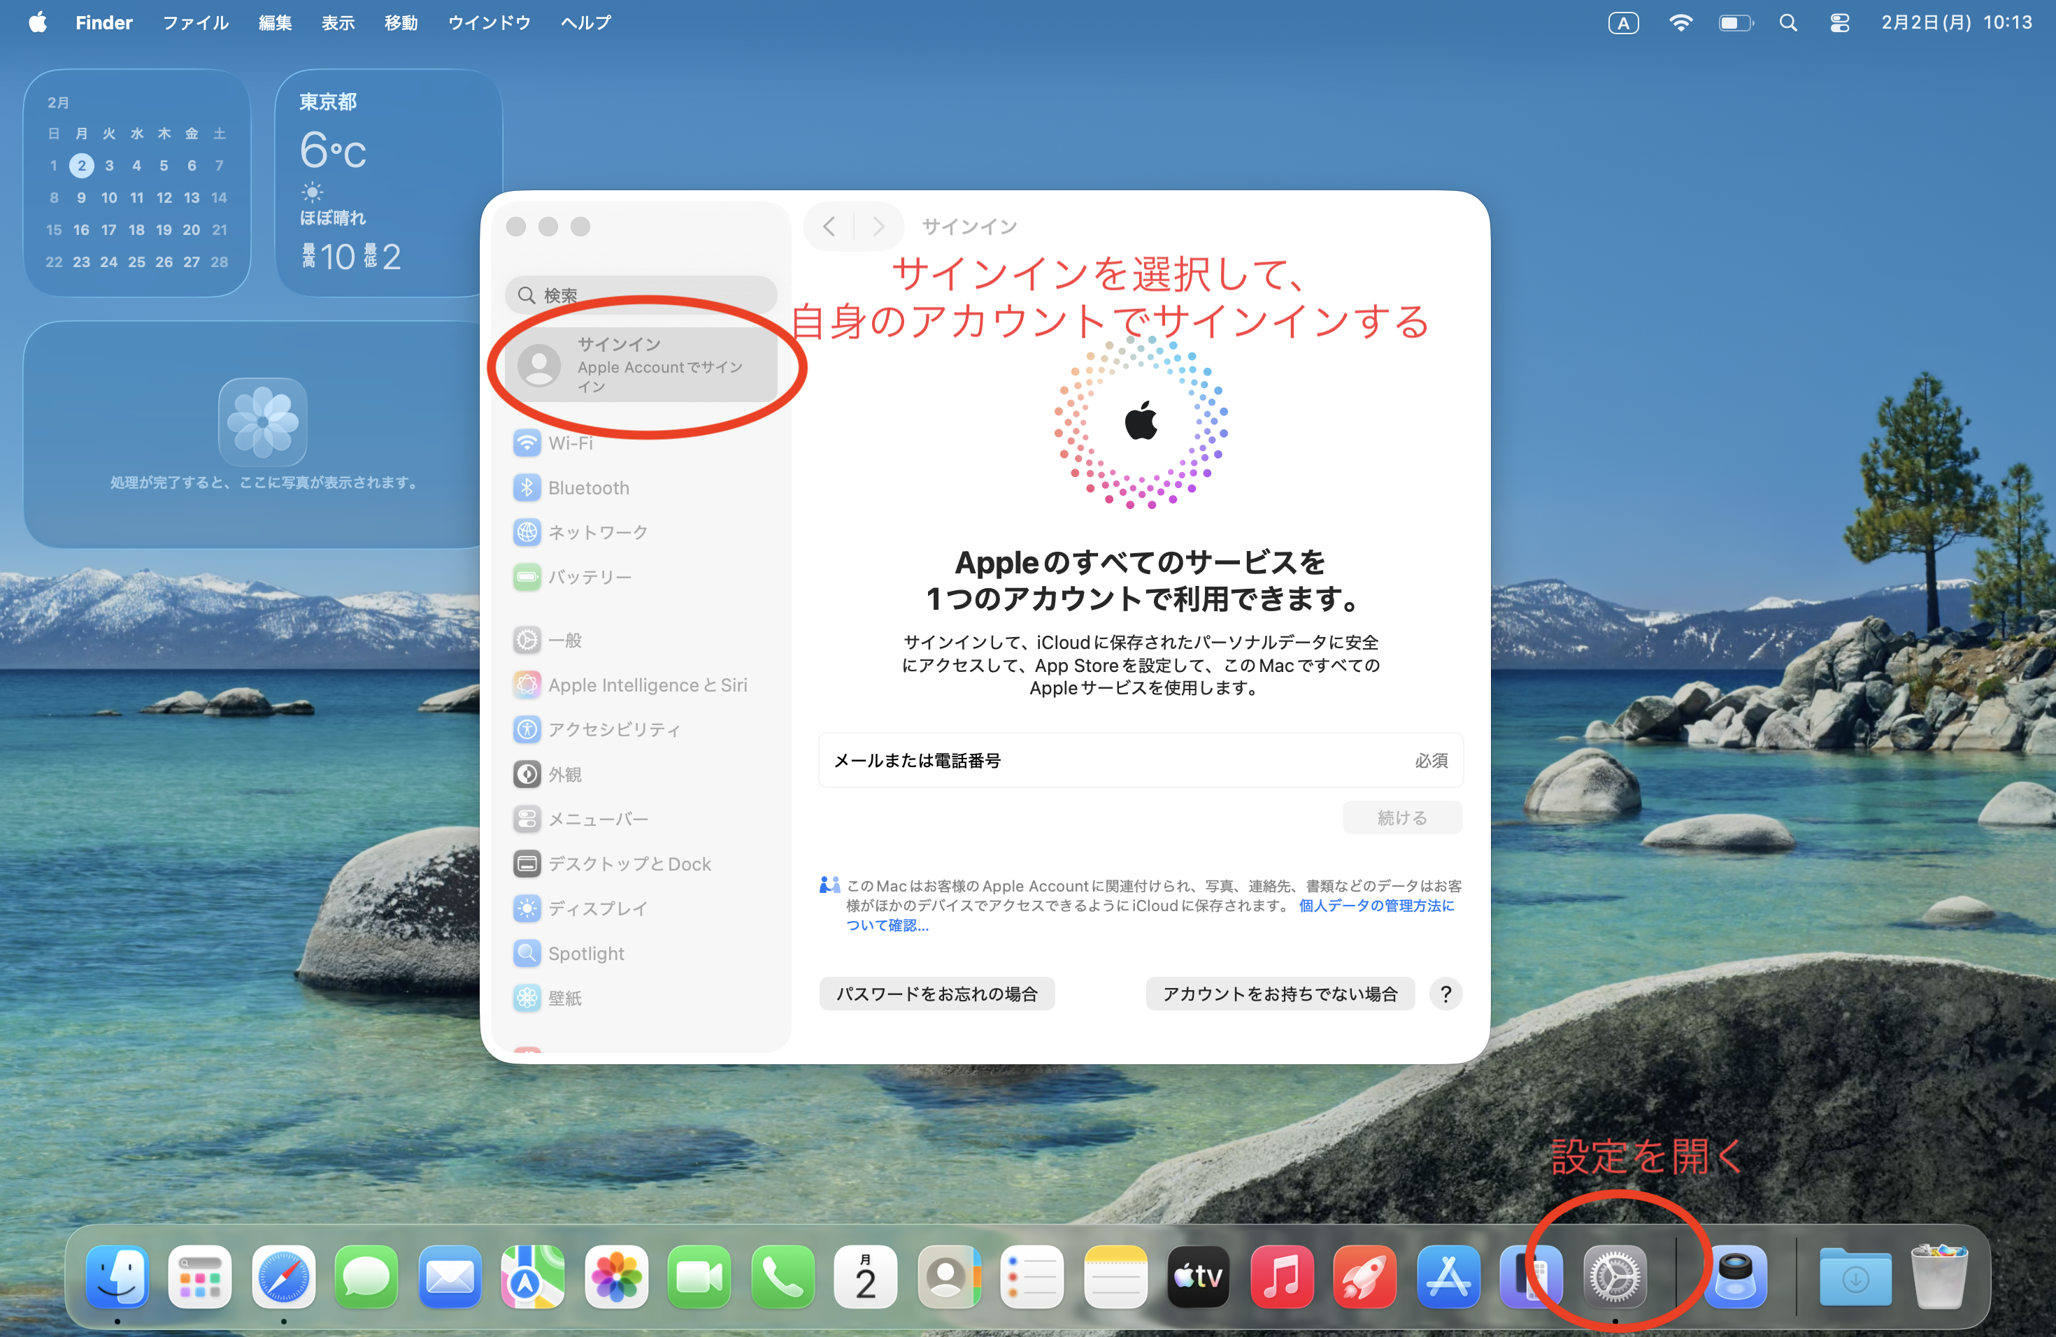2056x1337 pixels.
Task: Open the Finder menu in menu bar
Action: 103,22
